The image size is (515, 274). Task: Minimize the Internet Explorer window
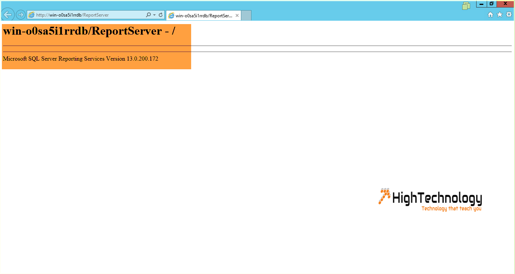pos(481,4)
